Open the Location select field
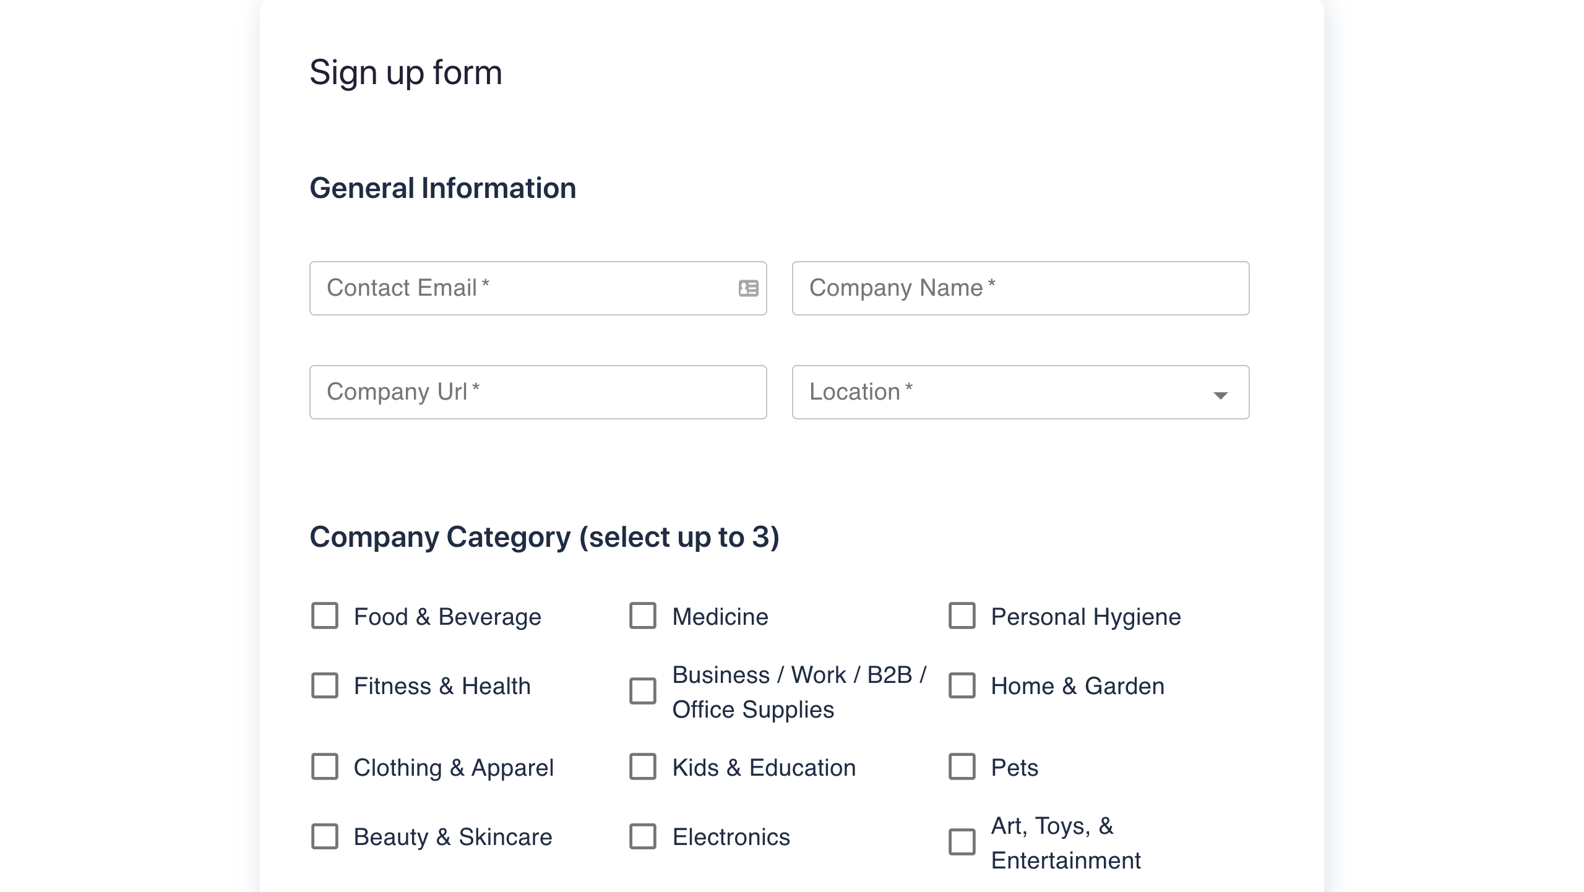1584x892 pixels. (1002, 392)
